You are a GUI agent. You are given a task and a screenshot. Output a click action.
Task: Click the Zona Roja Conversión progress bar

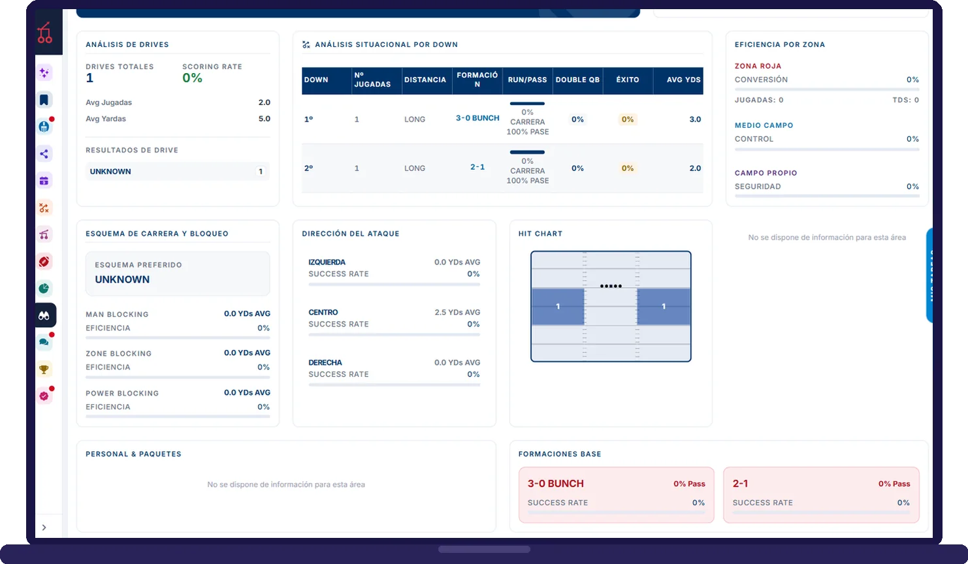pyautogui.click(x=827, y=89)
